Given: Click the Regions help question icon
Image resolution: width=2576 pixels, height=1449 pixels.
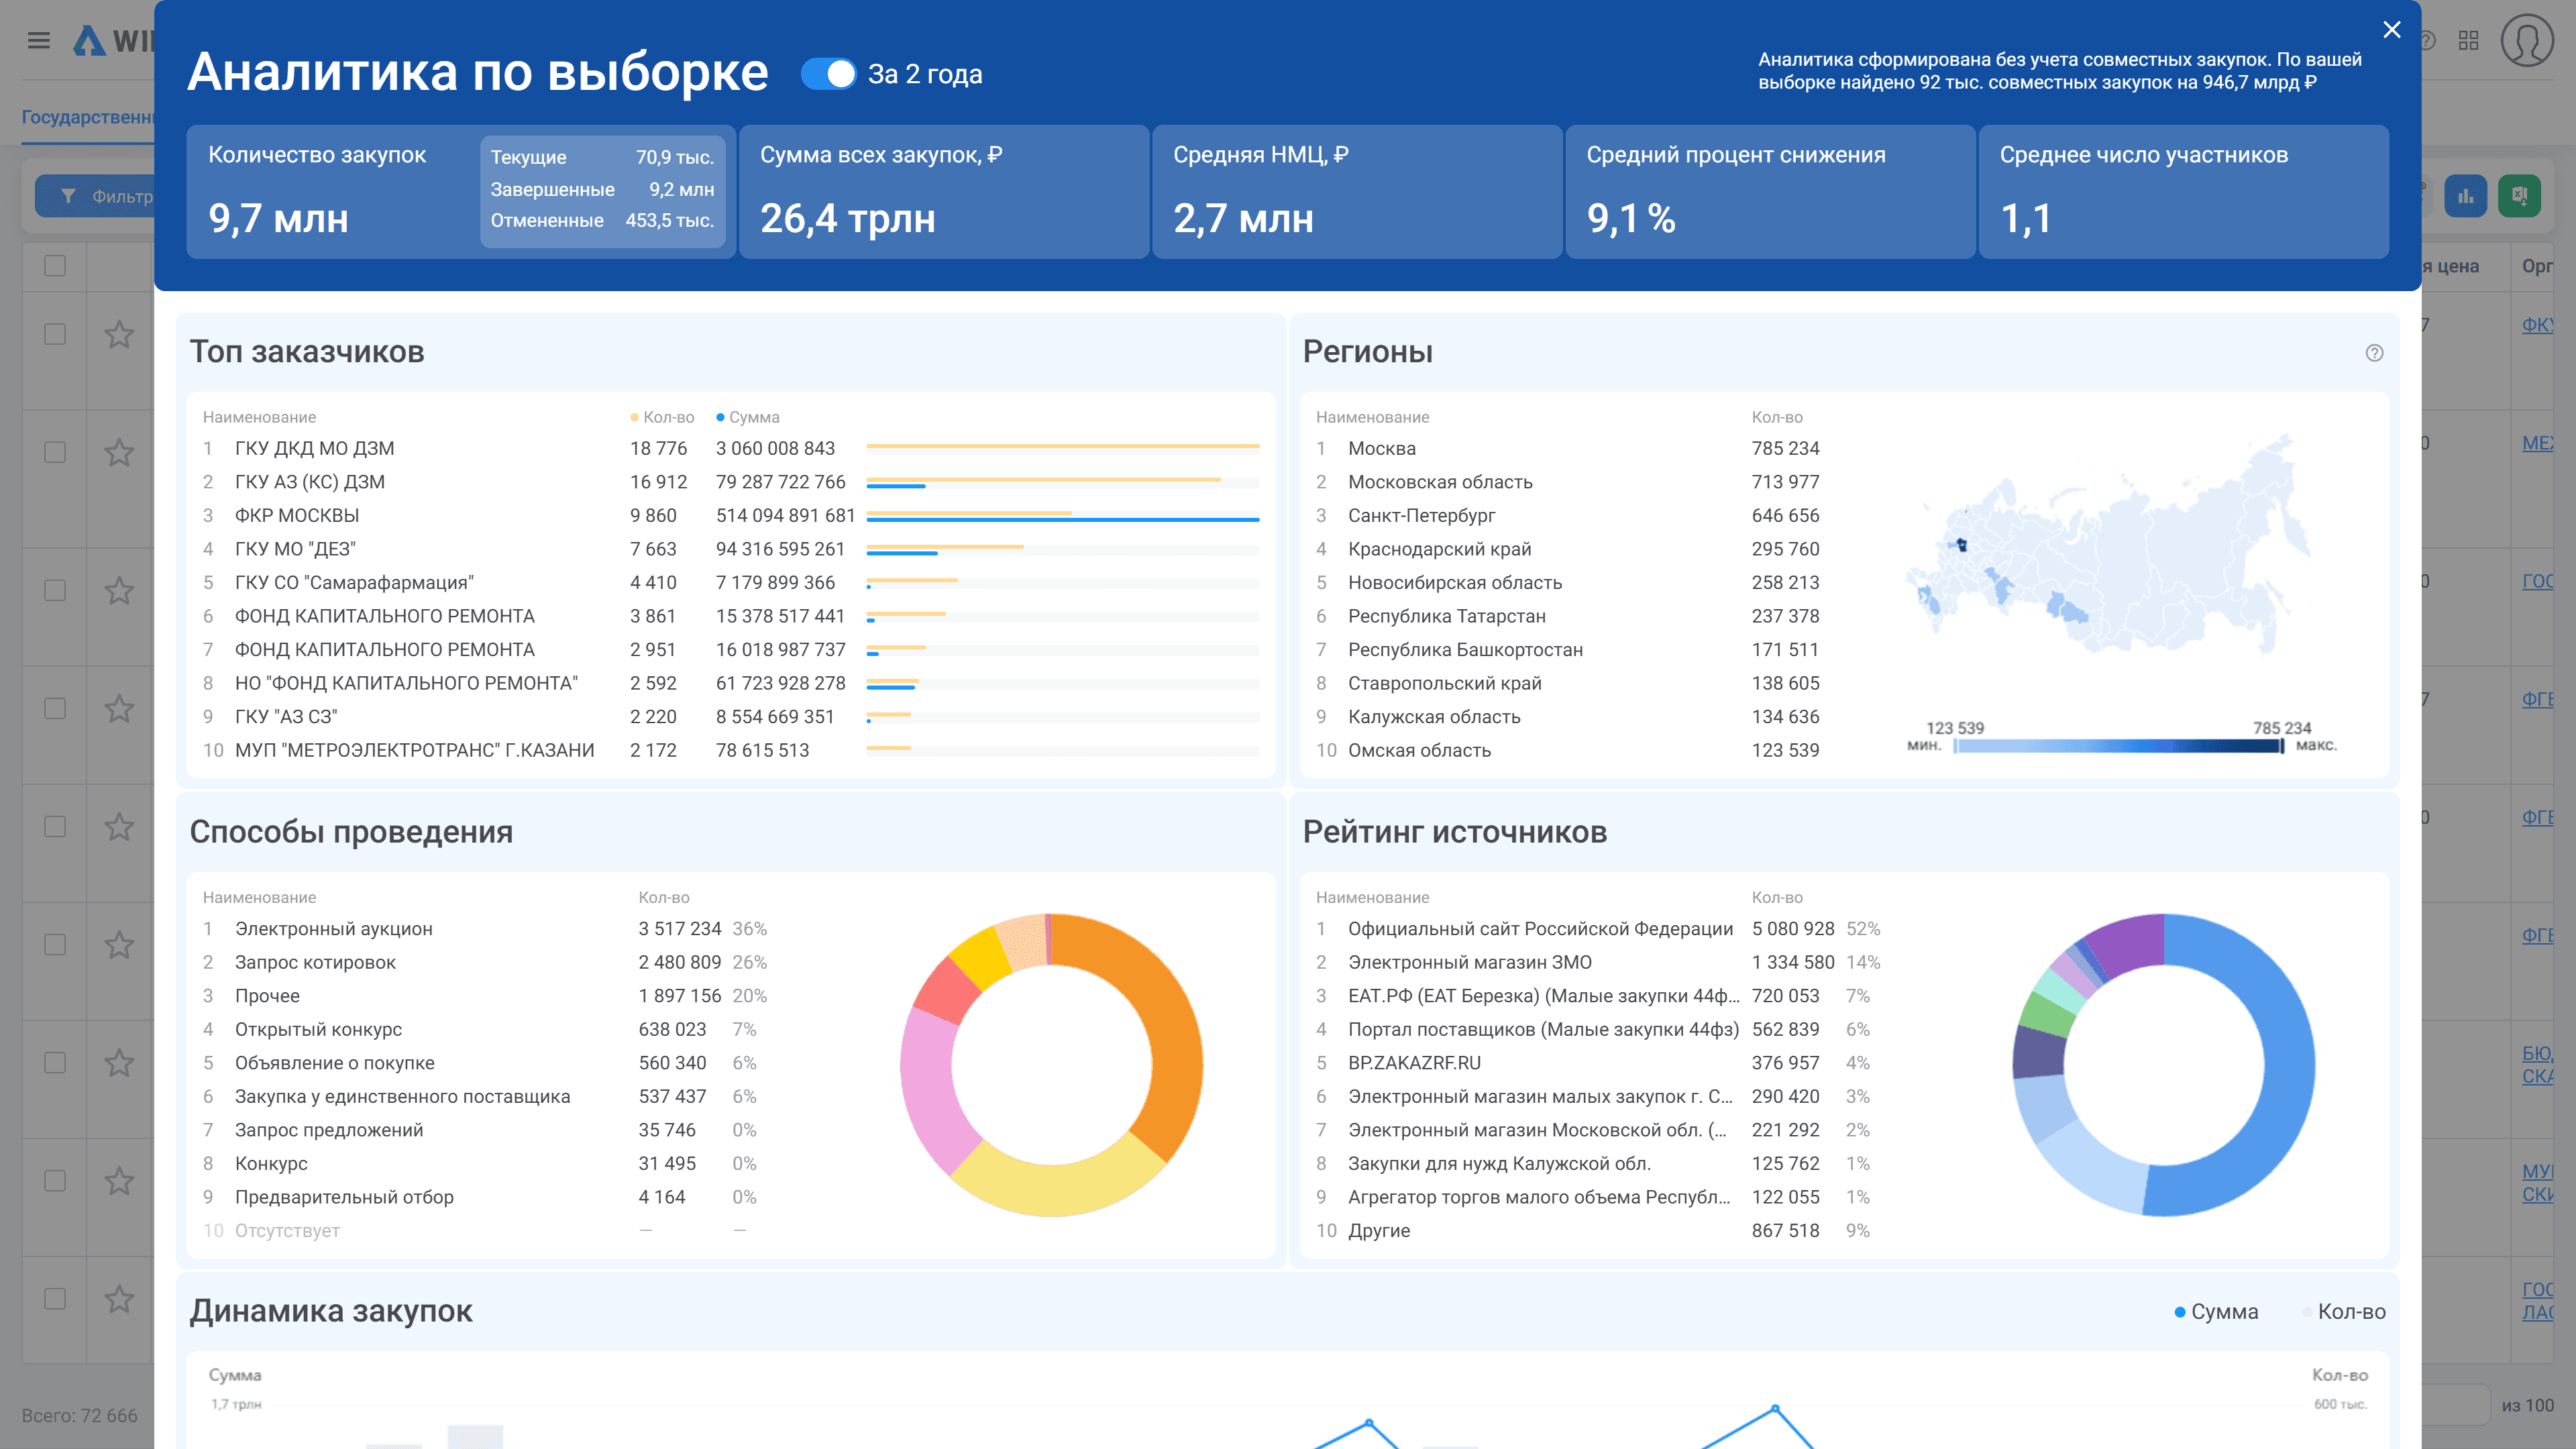Looking at the screenshot, I should click(x=2374, y=353).
